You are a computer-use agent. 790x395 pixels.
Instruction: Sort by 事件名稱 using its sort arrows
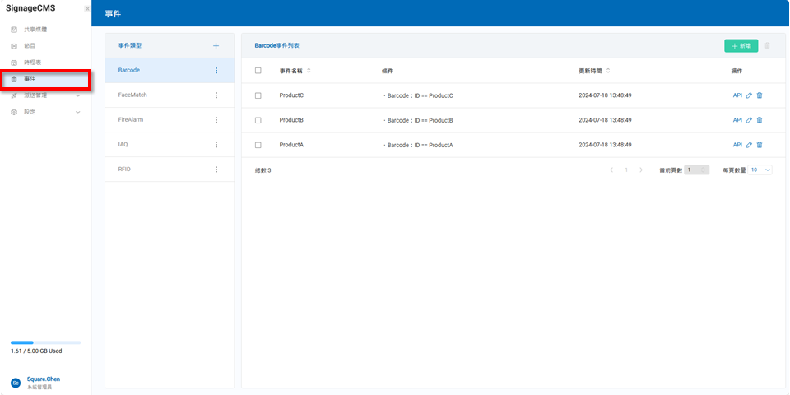click(309, 71)
